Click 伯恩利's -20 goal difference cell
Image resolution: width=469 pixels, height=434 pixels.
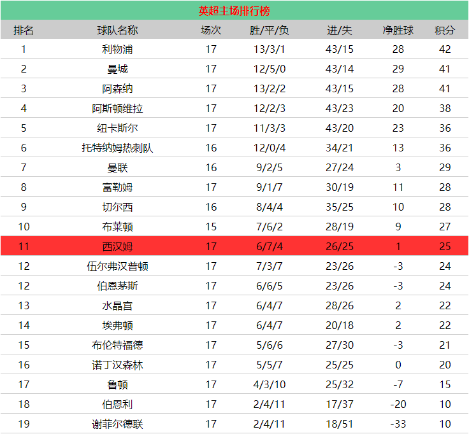pos(398,404)
